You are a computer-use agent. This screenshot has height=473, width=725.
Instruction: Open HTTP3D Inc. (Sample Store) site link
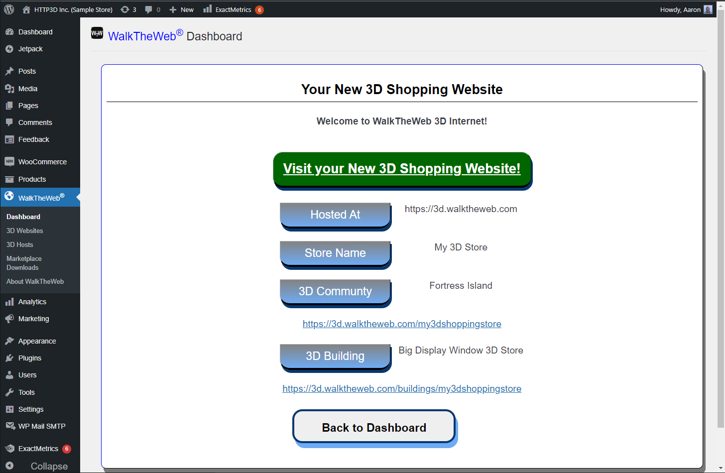[x=73, y=9]
